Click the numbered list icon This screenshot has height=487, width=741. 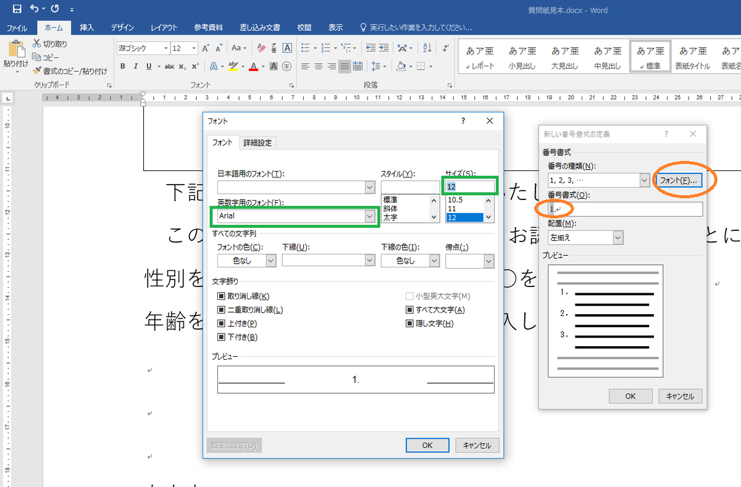[324, 48]
